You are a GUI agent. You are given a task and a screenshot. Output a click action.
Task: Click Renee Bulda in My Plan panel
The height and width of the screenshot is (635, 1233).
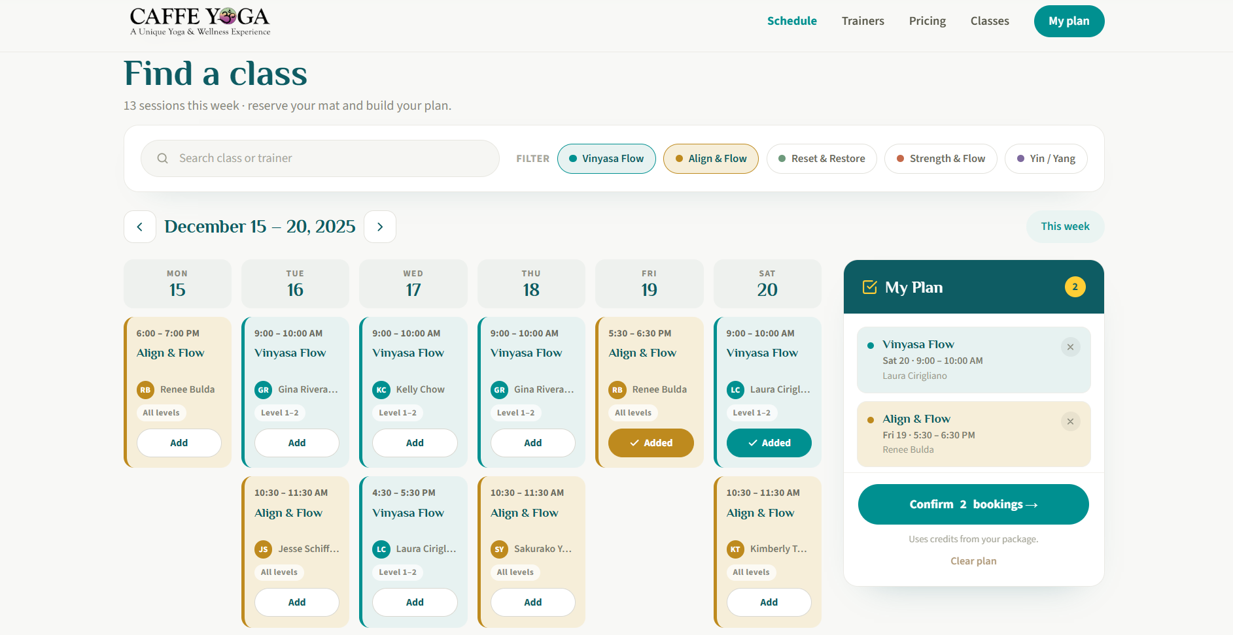pyautogui.click(x=908, y=449)
